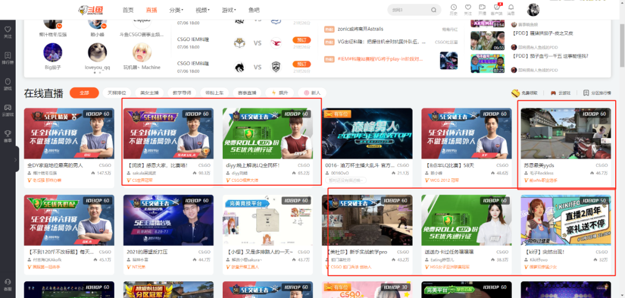Filter by 教学导师

[182, 93]
